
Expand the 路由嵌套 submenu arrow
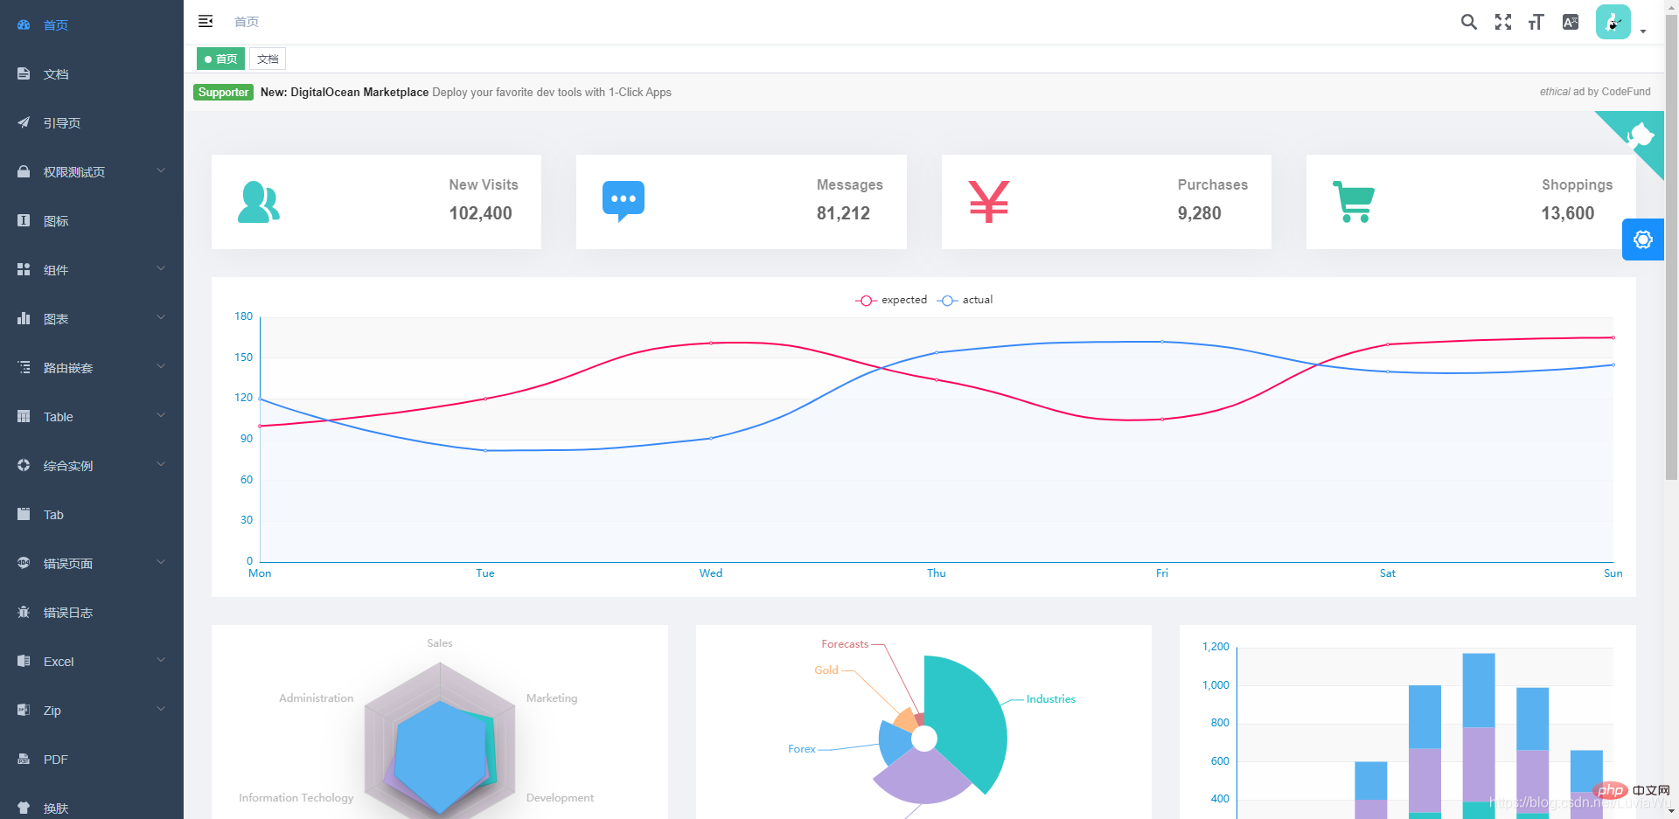[x=161, y=366]
